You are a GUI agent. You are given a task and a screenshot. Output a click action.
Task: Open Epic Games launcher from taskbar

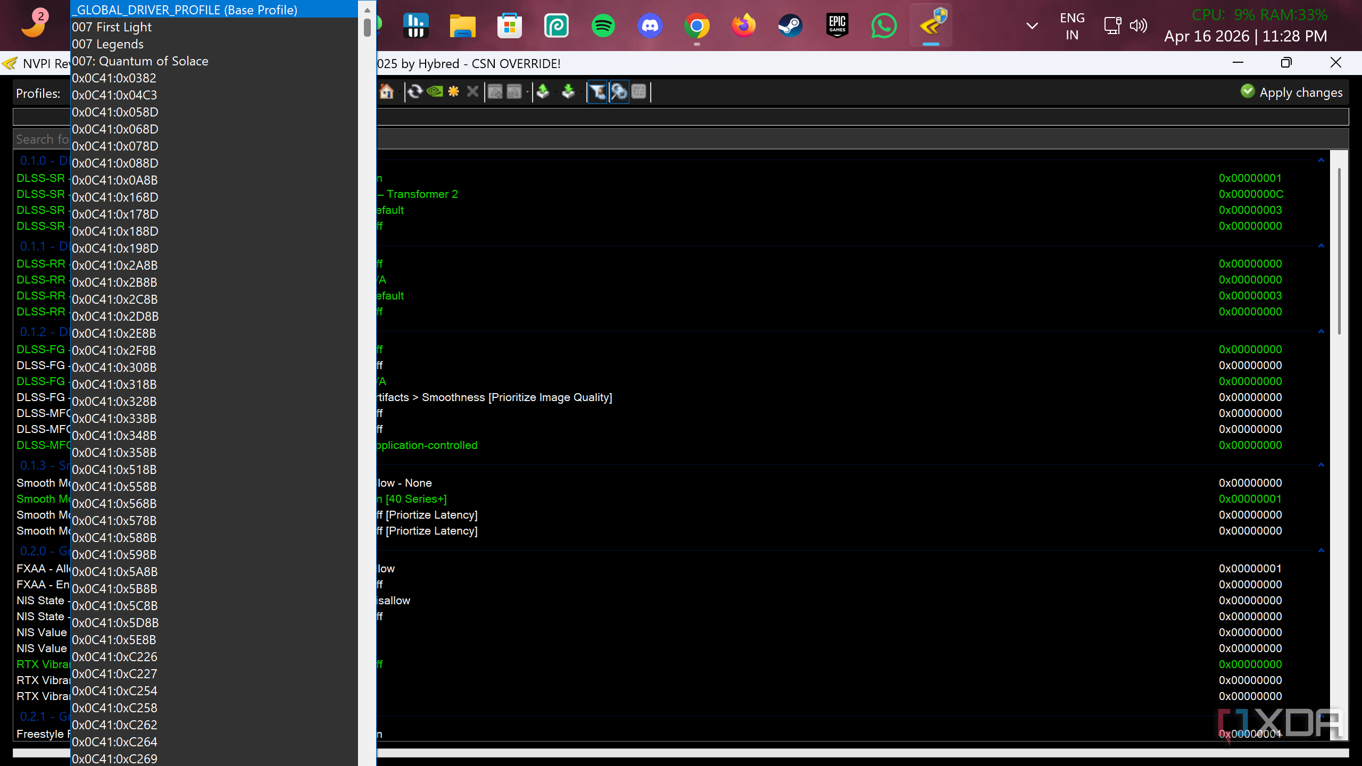[837, 26]
